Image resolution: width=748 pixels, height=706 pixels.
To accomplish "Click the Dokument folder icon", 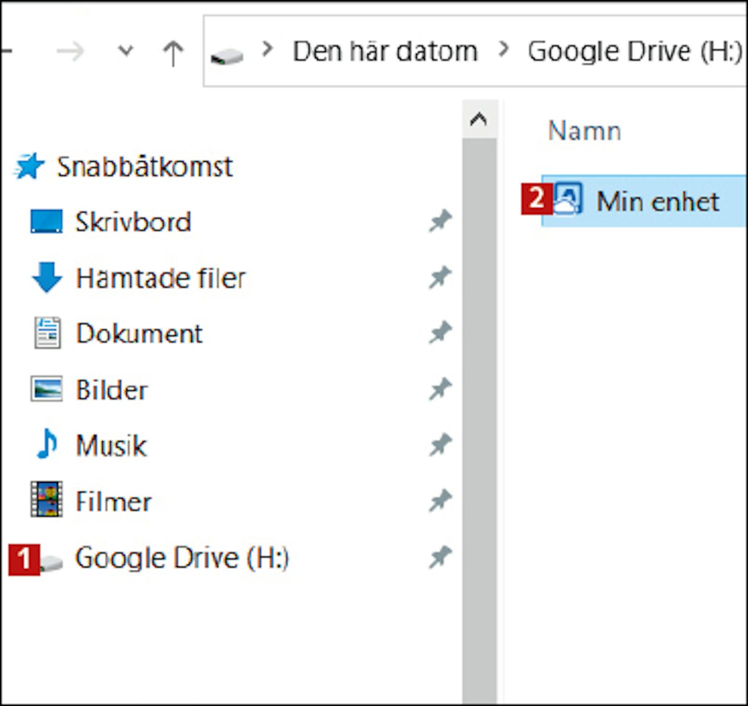I will tap(47, 333).
